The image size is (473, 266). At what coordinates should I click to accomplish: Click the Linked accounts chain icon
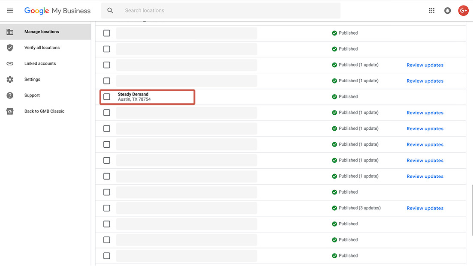pos(10,63)
